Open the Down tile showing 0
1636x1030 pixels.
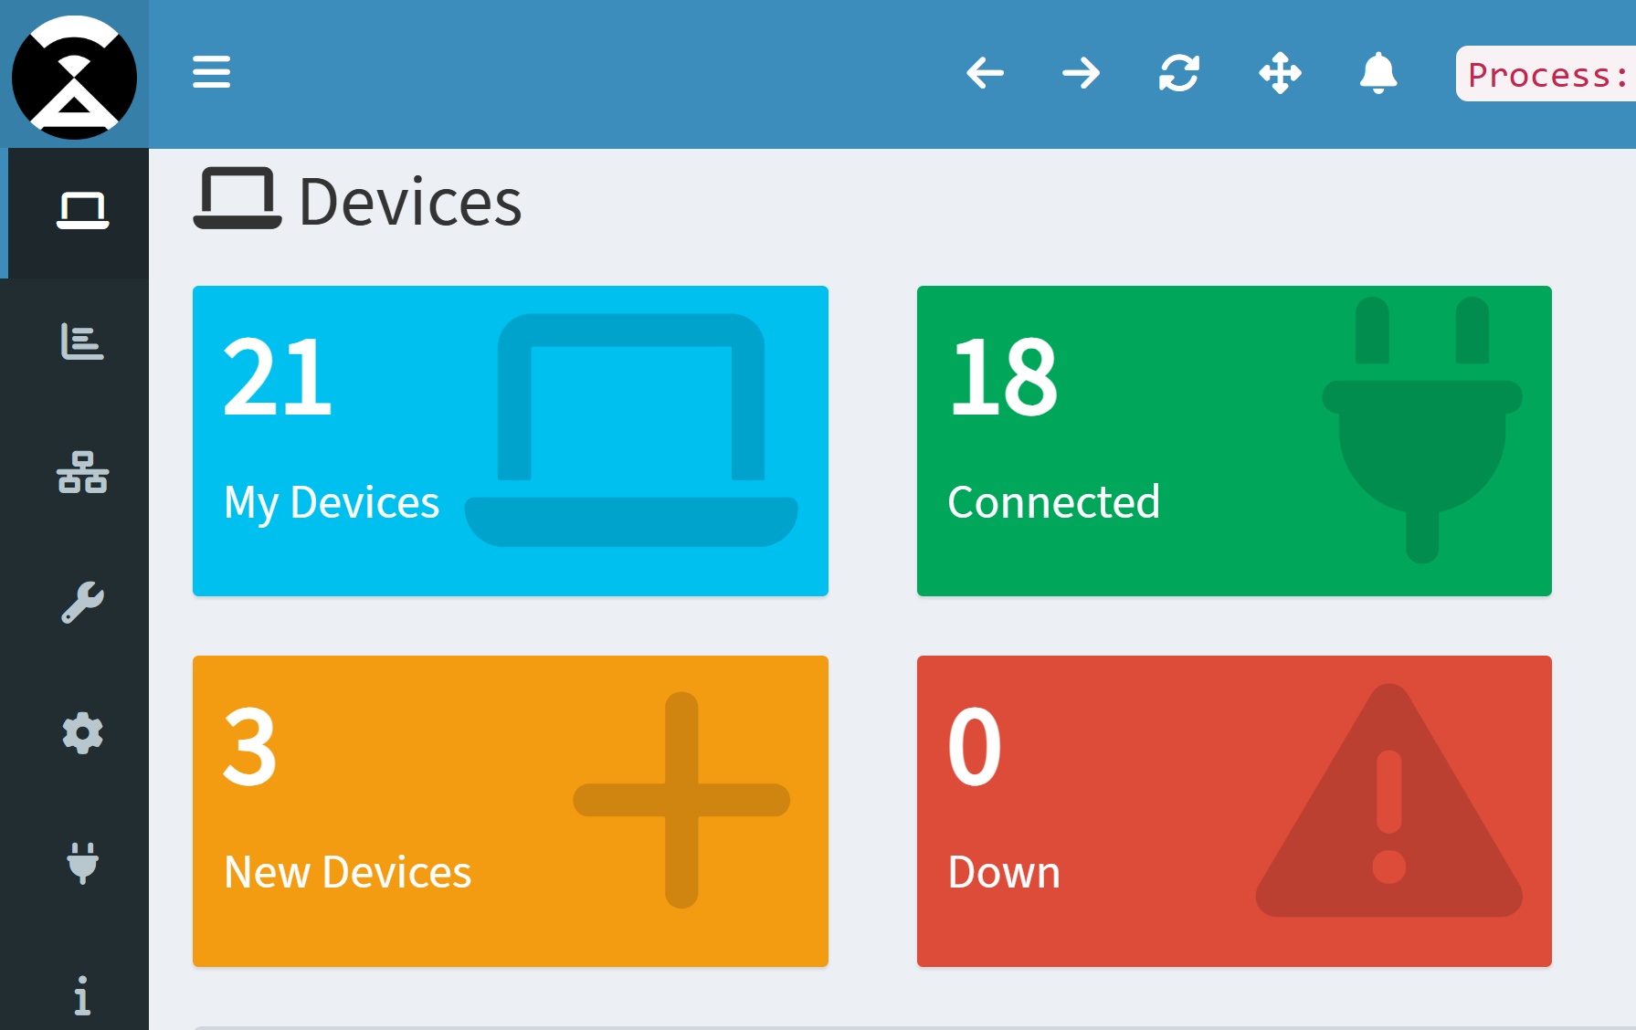1233,811
